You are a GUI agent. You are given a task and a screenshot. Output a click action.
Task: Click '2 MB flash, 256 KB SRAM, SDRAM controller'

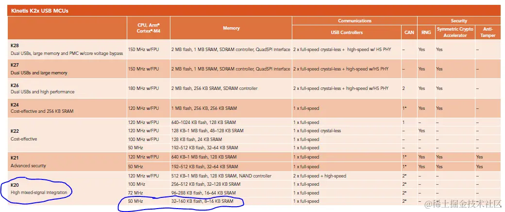[x=214, y=88]
